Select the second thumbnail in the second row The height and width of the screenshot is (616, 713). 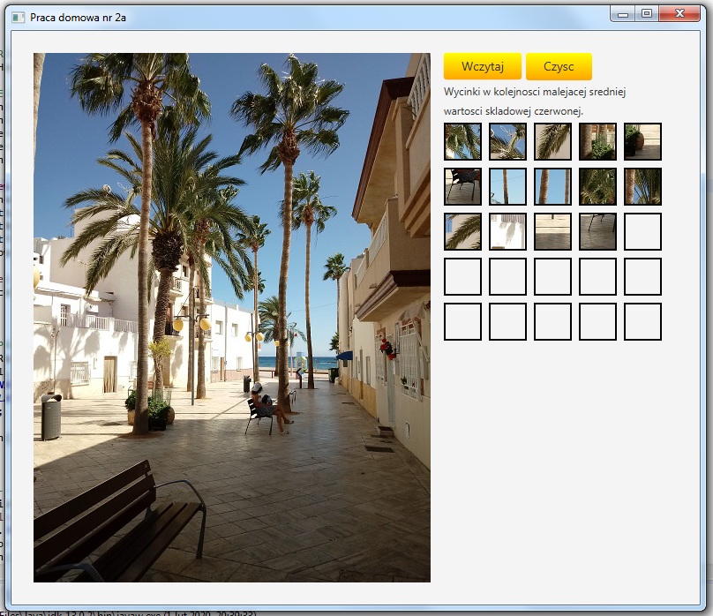point(507,186)
